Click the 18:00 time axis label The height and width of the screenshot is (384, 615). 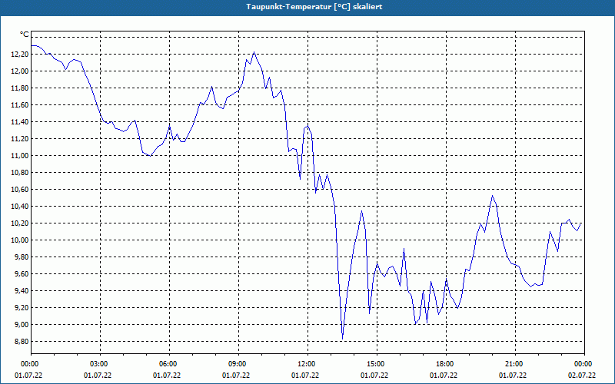[446, 364]
